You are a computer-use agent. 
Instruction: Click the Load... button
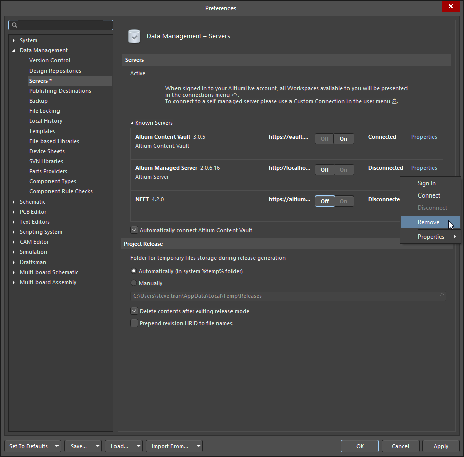[120, 446]
